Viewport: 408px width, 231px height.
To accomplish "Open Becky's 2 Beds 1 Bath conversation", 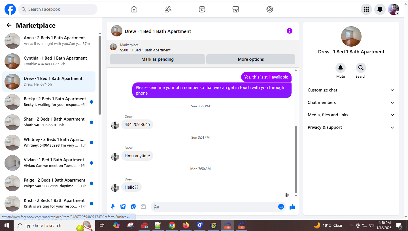I will coord(49,102).
